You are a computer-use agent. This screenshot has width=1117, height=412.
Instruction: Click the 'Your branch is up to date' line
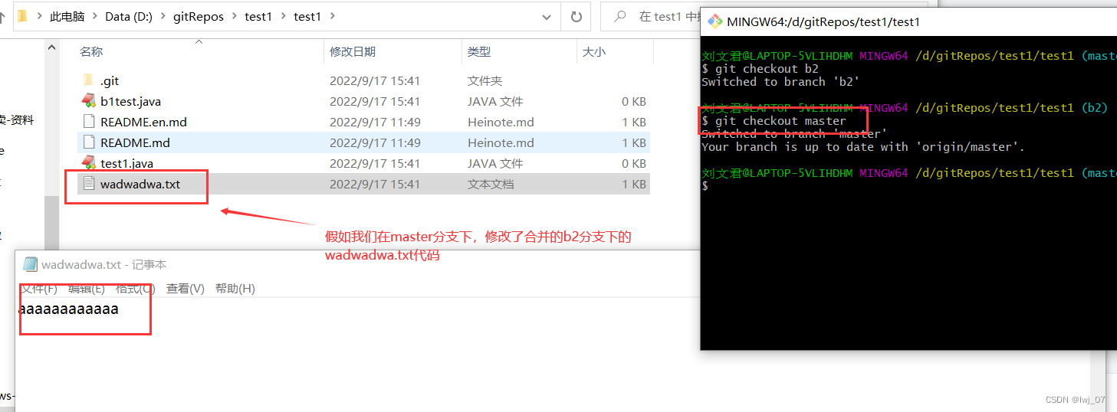[x=863, y=146]
